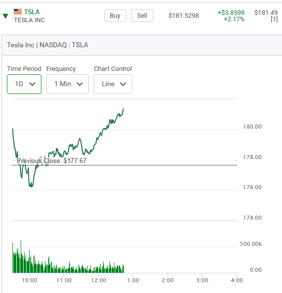Click the 1:00 time axis label
Viewport: 282px width, 293px height.
[x=133, y=280]
